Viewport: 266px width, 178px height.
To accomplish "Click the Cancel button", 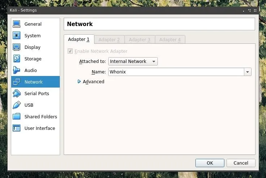I will (x=241, y=163).
